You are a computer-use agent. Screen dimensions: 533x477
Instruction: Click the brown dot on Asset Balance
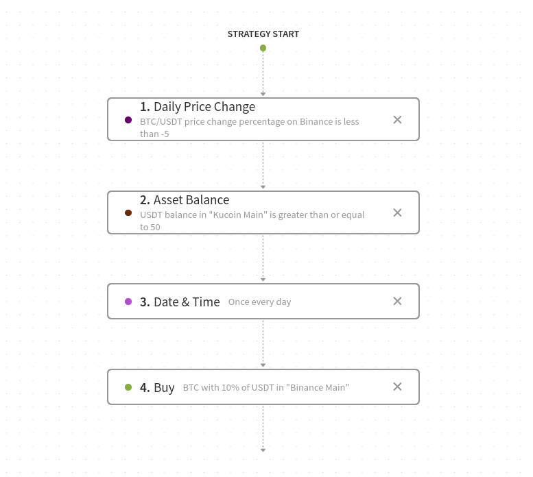click(128, 212)
